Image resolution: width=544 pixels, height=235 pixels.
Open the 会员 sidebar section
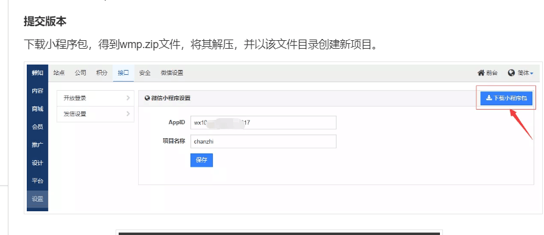[x=38, y=127]
